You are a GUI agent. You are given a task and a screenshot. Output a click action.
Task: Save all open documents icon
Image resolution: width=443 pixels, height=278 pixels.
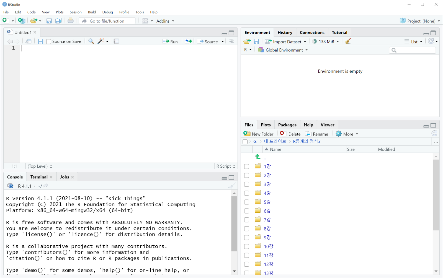tap(58, 21)
